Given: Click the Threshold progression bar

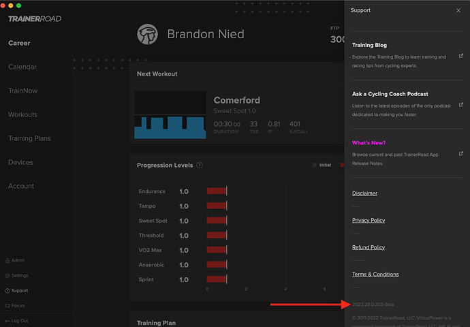Looking at the screenshot, I should pos(217,235).
